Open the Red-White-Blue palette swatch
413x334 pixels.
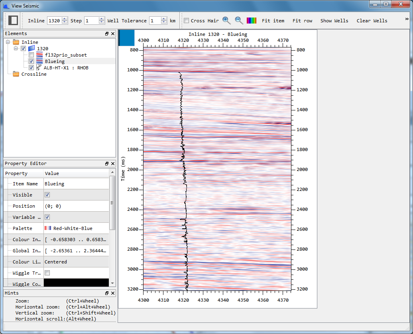pos(48,228)
